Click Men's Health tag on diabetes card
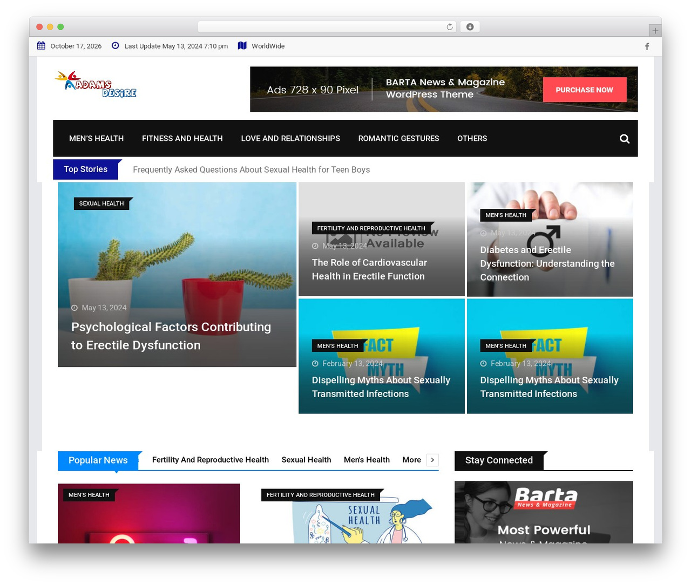 [506, 215]
